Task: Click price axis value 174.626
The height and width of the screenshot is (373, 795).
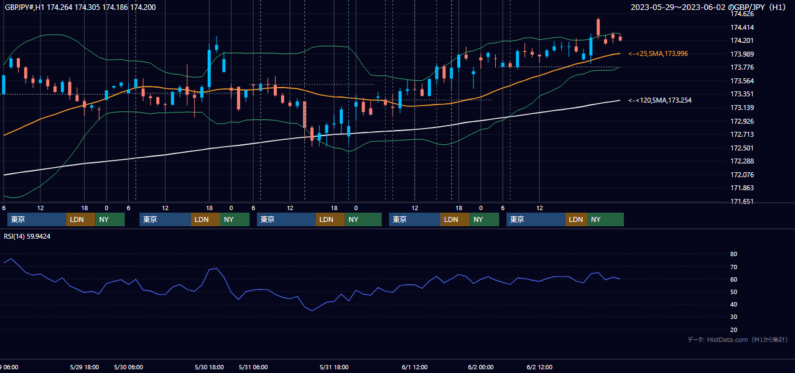Action: pyautogui.click(x=742, y=14)
